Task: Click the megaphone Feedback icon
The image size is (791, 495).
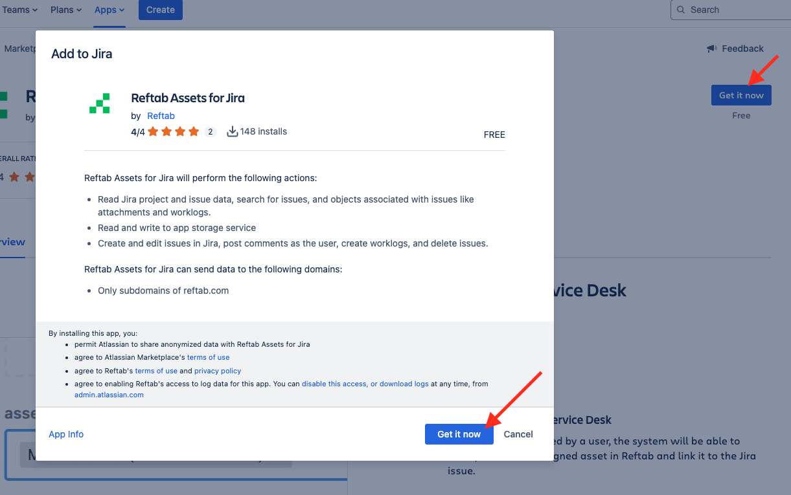Action: (711, 49)
